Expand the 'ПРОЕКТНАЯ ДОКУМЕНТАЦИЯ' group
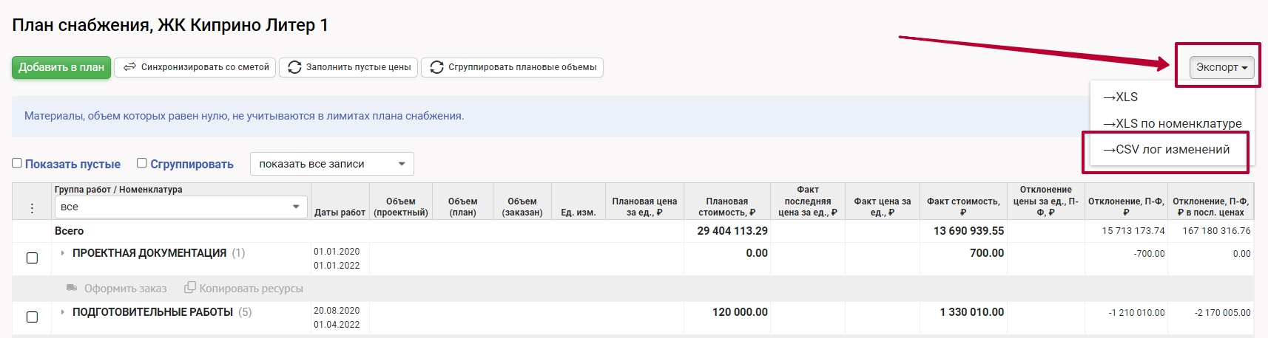The width and height of the screenshot is (1268, 338). click(x=62, y=253)
